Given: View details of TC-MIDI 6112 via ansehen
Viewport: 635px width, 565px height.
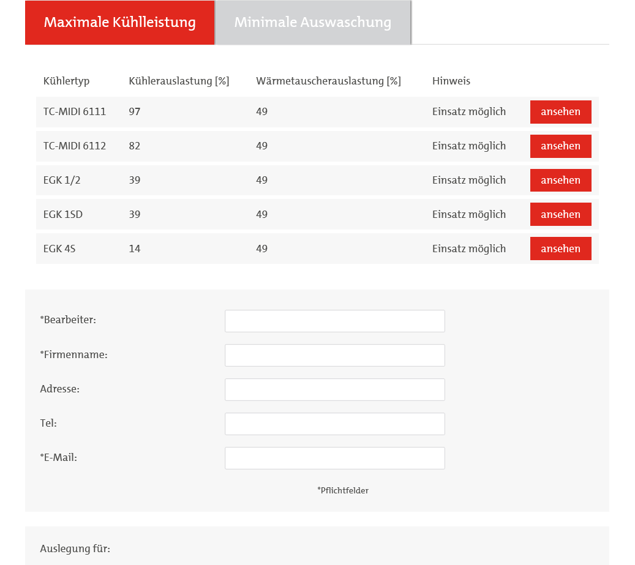Looking at the screenshot, I should (560, 146).
